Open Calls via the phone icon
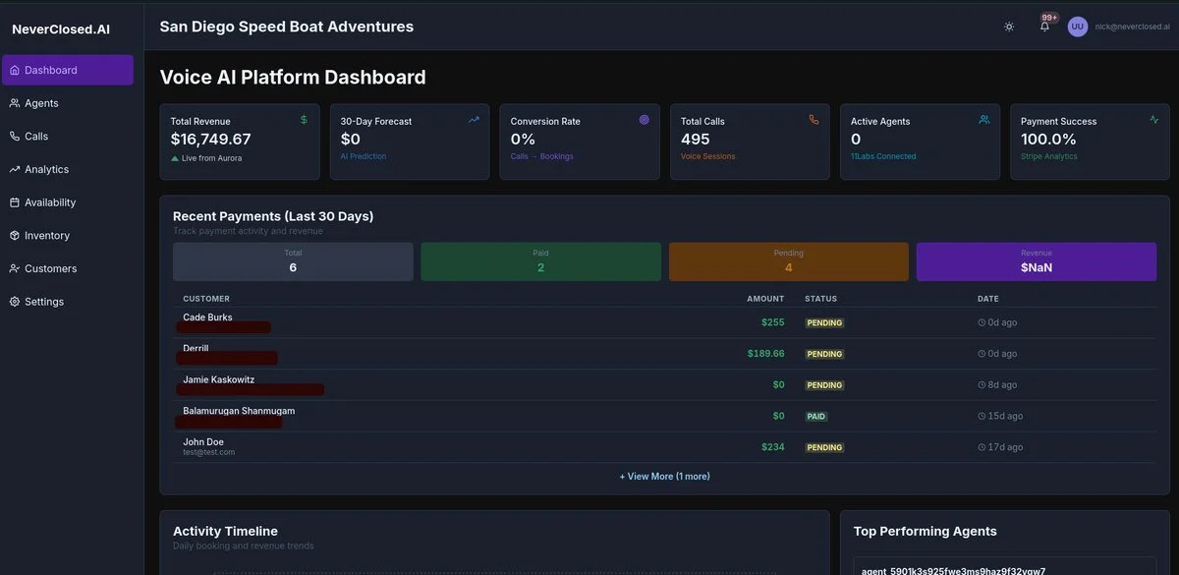The image size is (1179, 575). 15,136
